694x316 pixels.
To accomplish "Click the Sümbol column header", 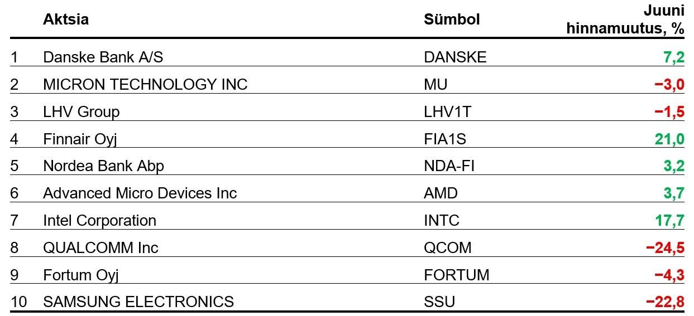I will click(452, 20).
